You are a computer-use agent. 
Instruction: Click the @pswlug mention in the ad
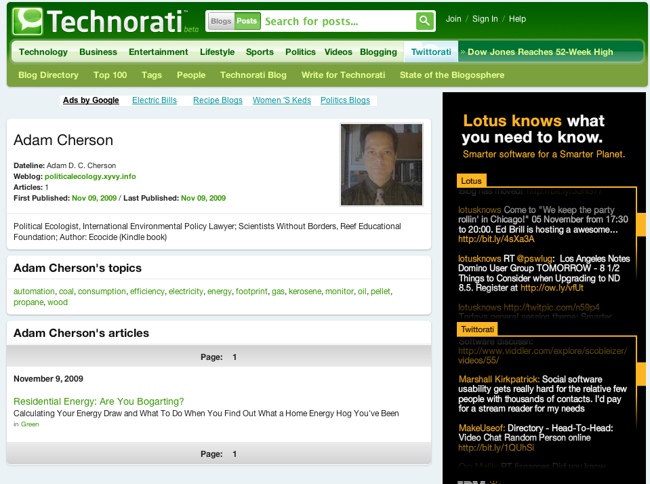click(534, 259)
